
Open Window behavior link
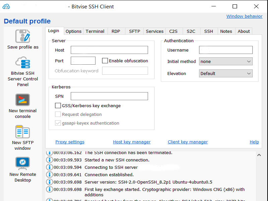pos(245,16)
